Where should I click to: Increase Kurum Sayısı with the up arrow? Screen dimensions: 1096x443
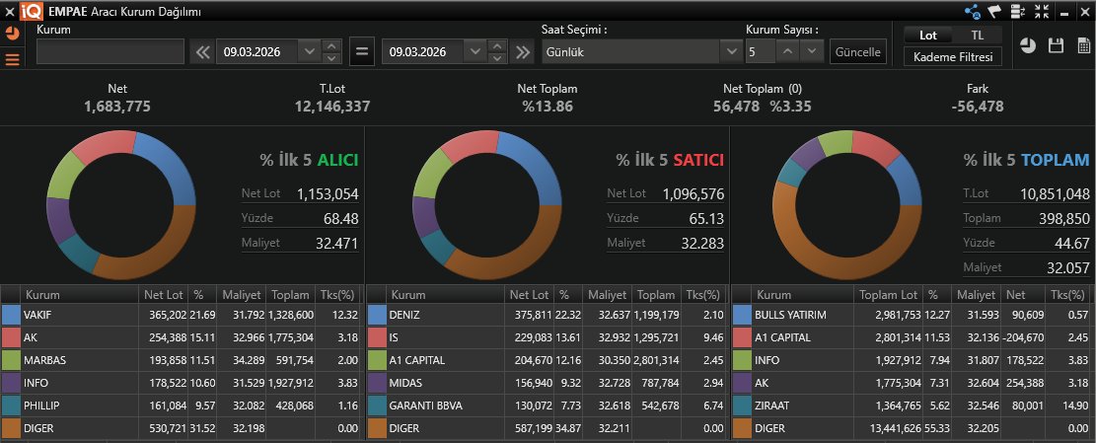pos(788,51)
